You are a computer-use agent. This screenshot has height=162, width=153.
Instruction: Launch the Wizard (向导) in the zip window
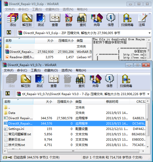point(97,20)
